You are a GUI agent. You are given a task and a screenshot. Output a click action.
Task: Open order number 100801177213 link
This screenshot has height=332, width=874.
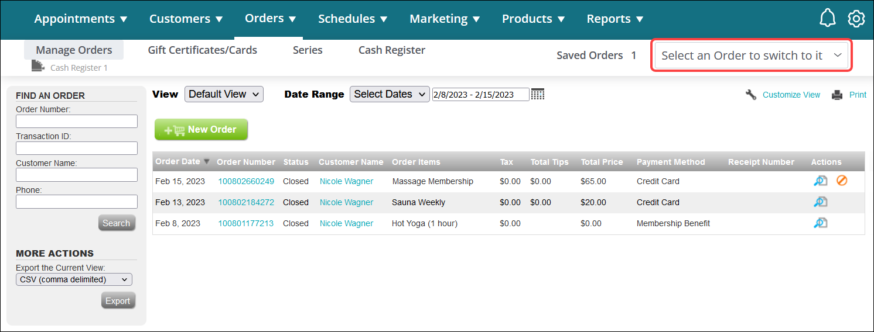click(246, 223)
